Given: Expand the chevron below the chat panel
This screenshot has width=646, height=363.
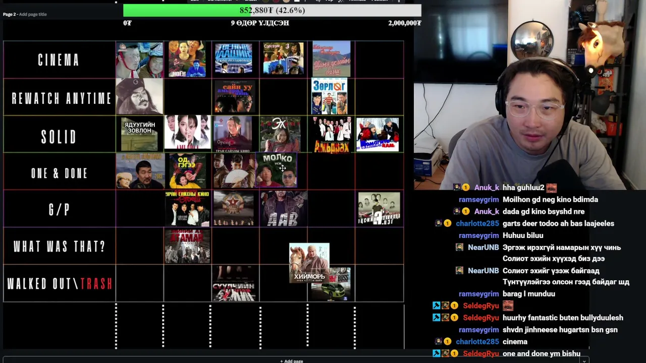Looking at the screenshot, I should (x=584, y=360).
